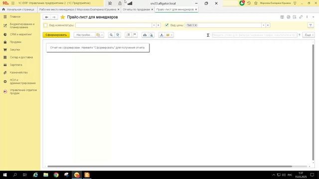This screenshot has height=179, width=319.
Task: Click the horizontal scrollbar of report area
Action: [x=169, y=167]
